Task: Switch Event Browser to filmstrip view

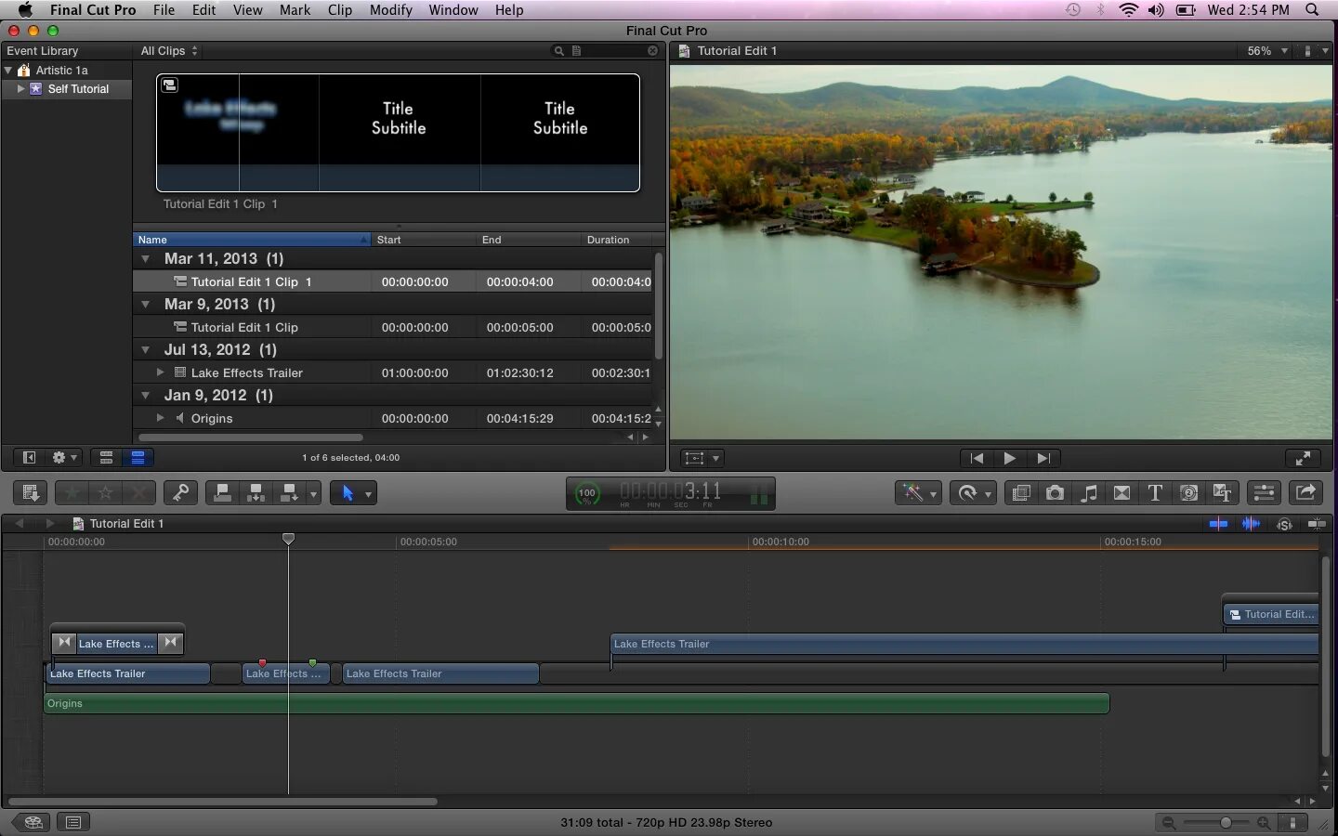Action: pos(106,457)
